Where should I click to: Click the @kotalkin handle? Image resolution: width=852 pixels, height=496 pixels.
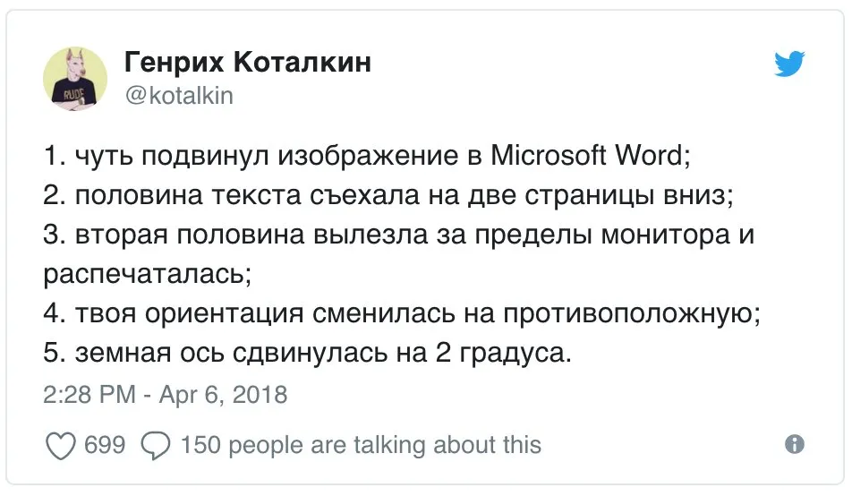[x=179, y=96]
